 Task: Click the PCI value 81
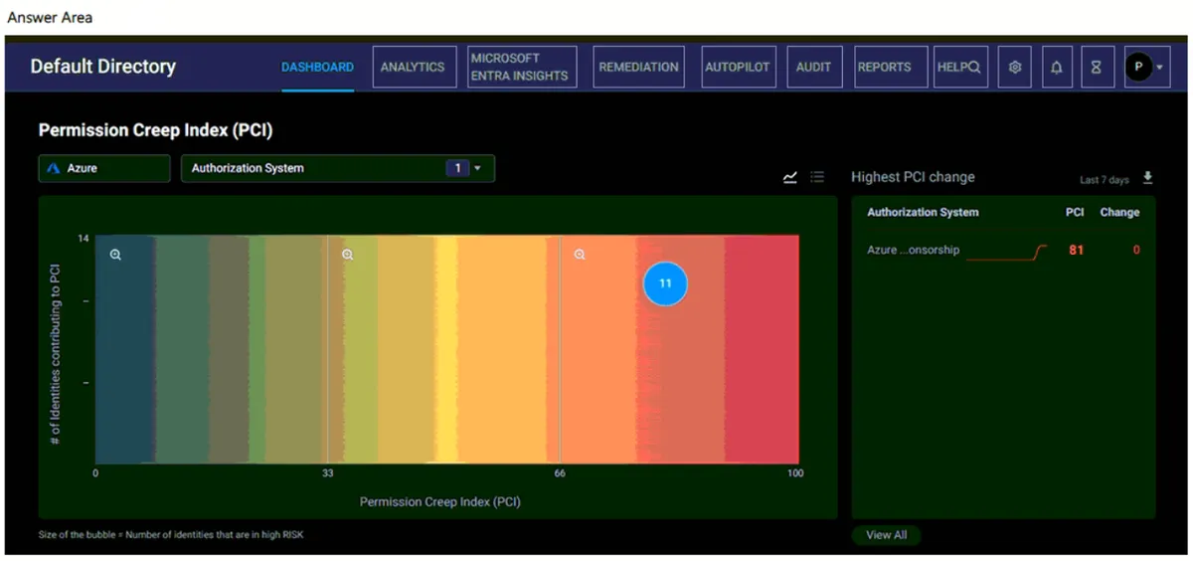coord(1077,251)
